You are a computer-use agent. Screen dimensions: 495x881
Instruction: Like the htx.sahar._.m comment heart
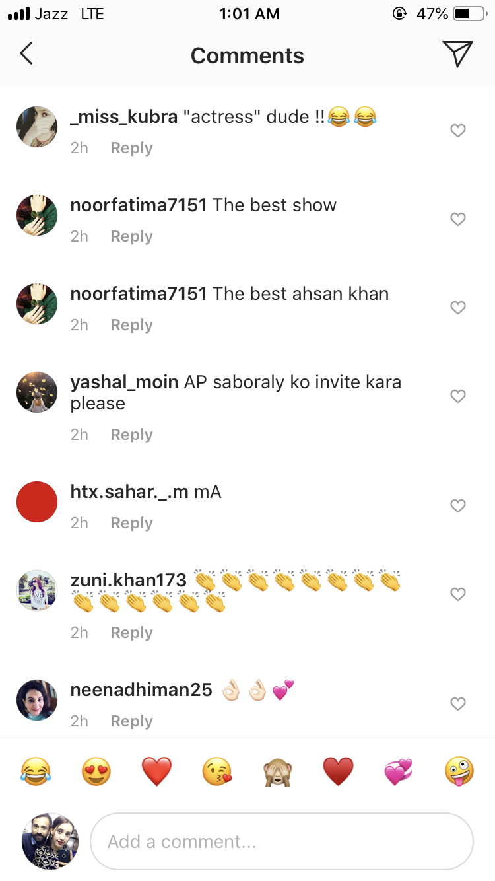tap(458, 506)
